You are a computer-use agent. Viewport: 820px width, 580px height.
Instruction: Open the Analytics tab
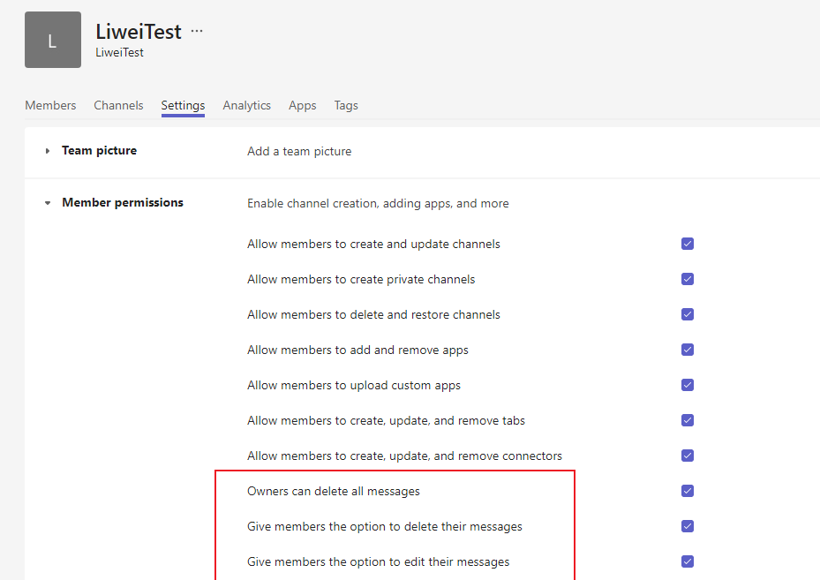[x=247, y=105]
